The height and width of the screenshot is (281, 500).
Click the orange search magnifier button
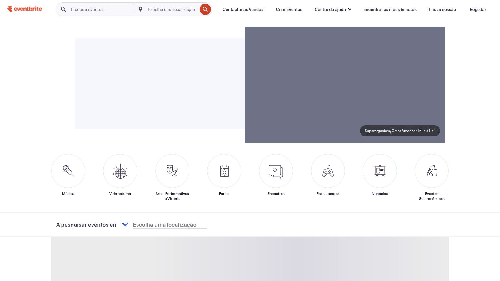(205, 9)
